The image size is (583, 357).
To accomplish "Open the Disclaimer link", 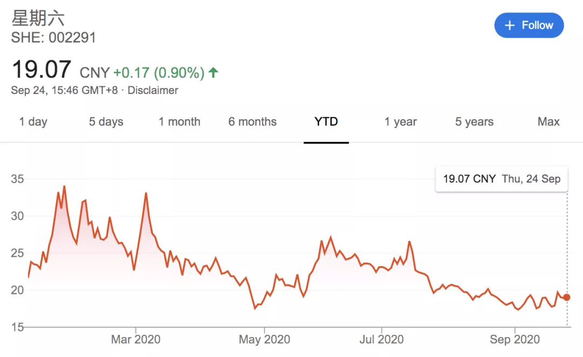I will (x=153, y=90).
